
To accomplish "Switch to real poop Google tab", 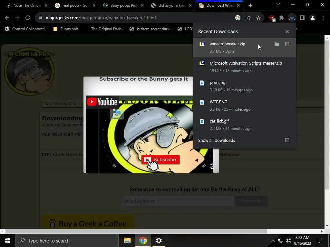I will [75, 5].
